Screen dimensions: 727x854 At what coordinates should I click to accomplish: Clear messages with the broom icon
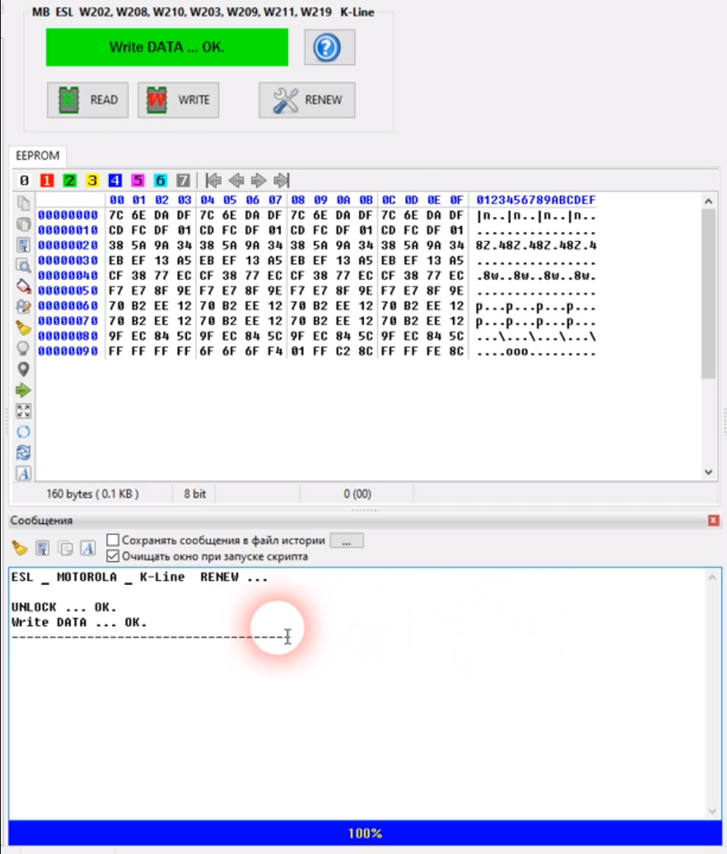[20, 548]
